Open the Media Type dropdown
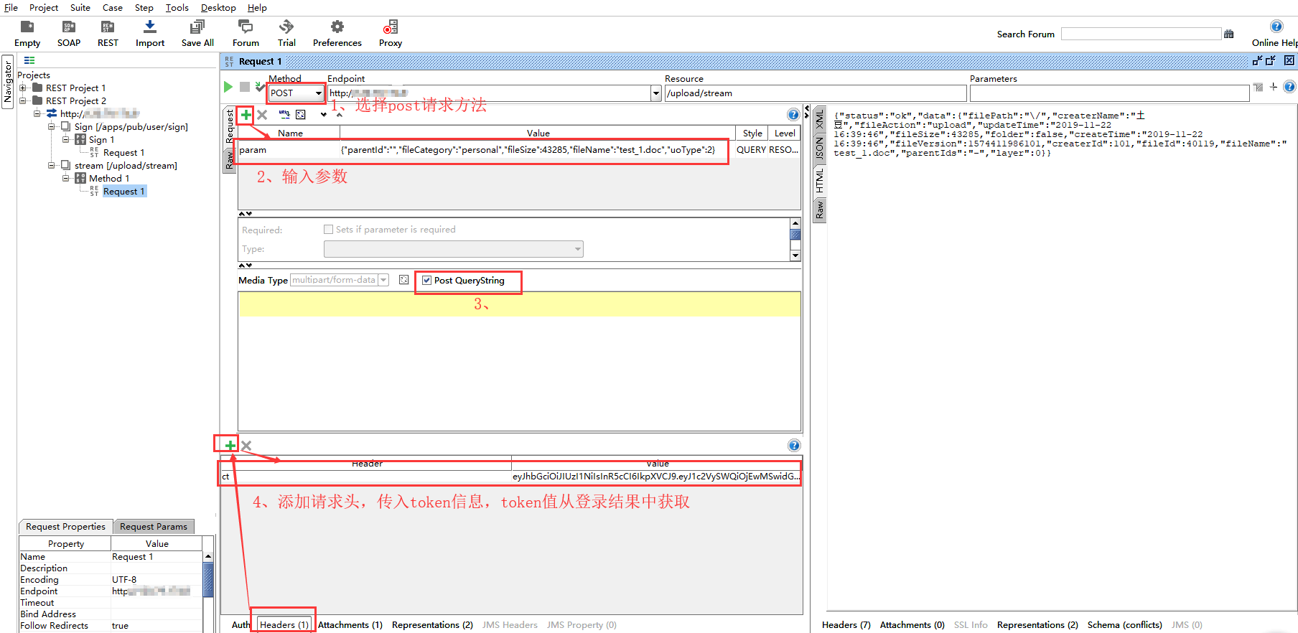The height and width of the screenshot is (633, 1298). pos(383,280)
